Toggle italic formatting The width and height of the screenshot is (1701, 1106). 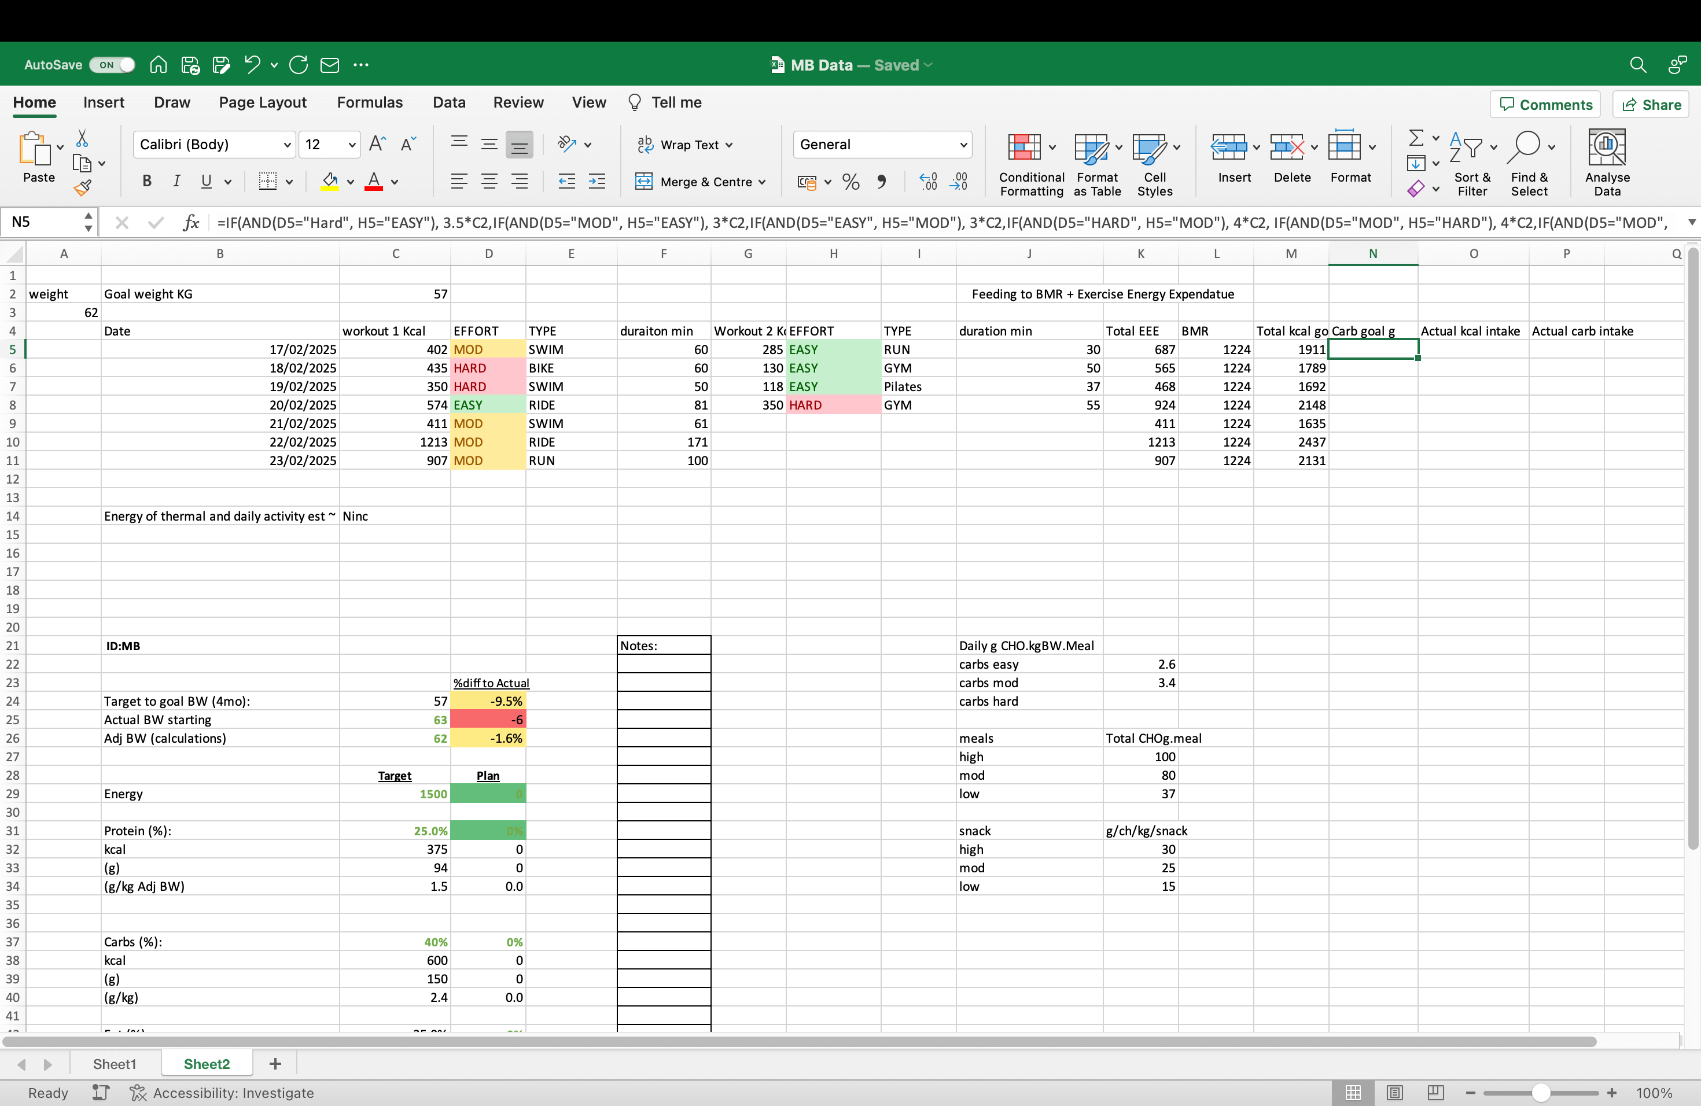pos(176,182)
